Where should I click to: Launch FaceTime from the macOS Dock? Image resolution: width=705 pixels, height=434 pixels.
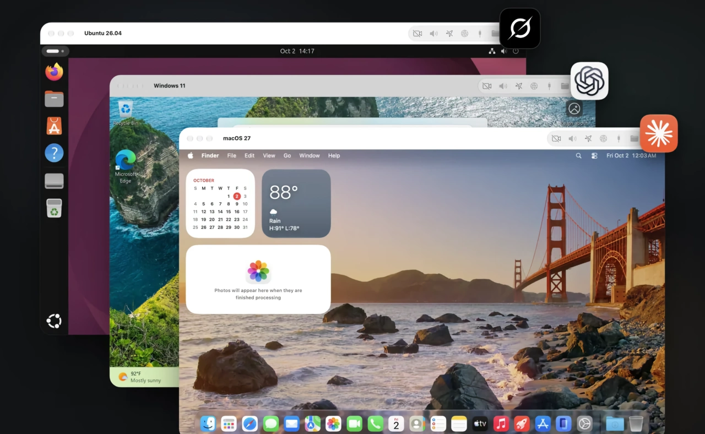(354, 423)
